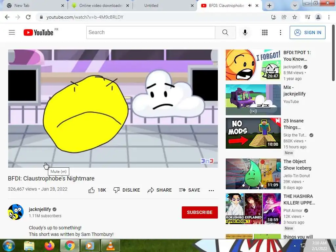Like the video with thumbs up

pyautogui.click(x=97, y=190)
